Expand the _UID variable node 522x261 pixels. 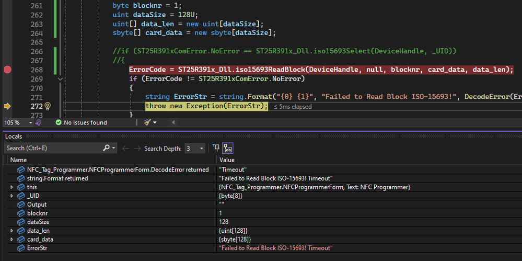coord(12,196)
